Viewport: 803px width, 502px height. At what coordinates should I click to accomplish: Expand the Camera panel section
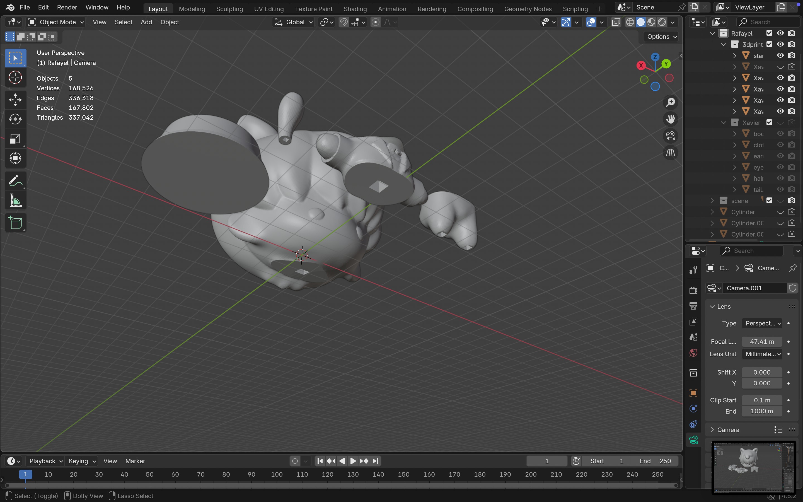pos(712,429)
